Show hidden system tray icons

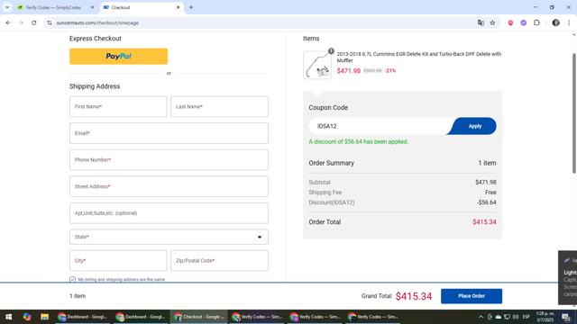click(x=481, y=317)
